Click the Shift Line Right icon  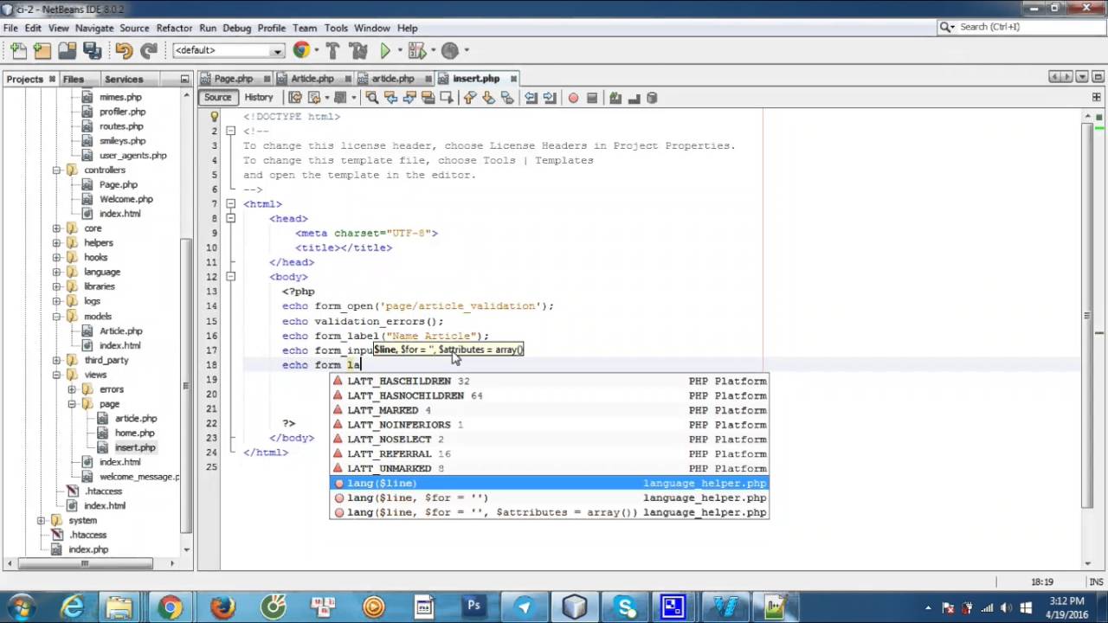550,98
